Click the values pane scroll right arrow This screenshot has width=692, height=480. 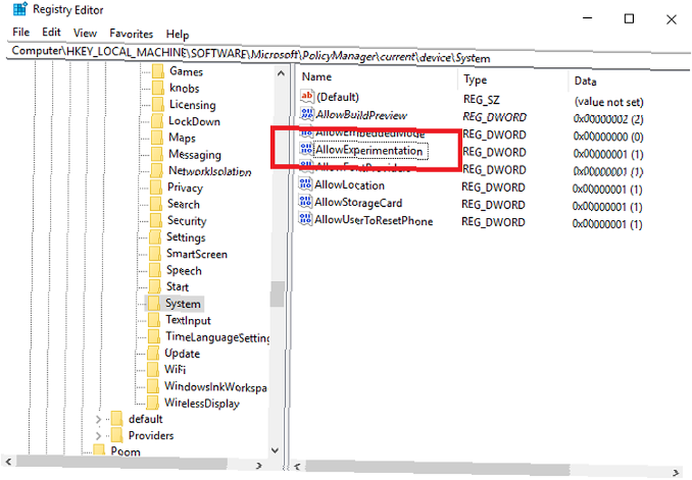click(676, 472)
